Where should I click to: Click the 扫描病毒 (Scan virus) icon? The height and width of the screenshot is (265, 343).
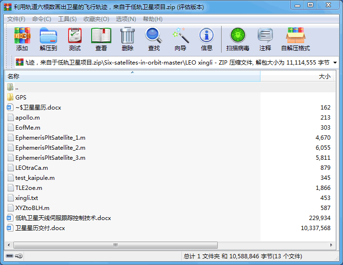[238, 35]
